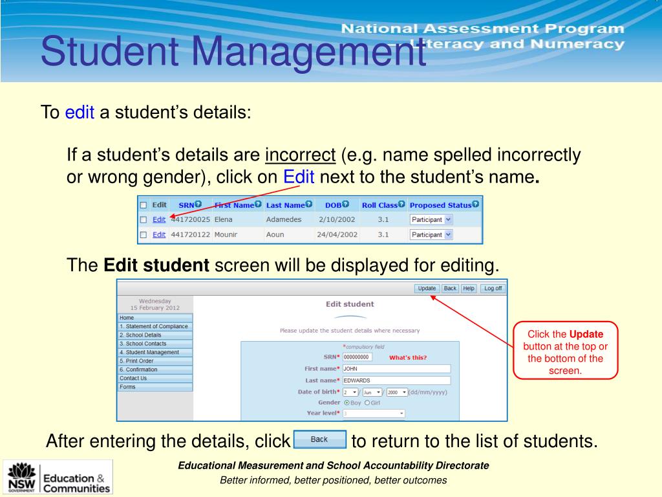The image size is (662, 497).
Task: Click the Last Name column header
Action: 285,205
